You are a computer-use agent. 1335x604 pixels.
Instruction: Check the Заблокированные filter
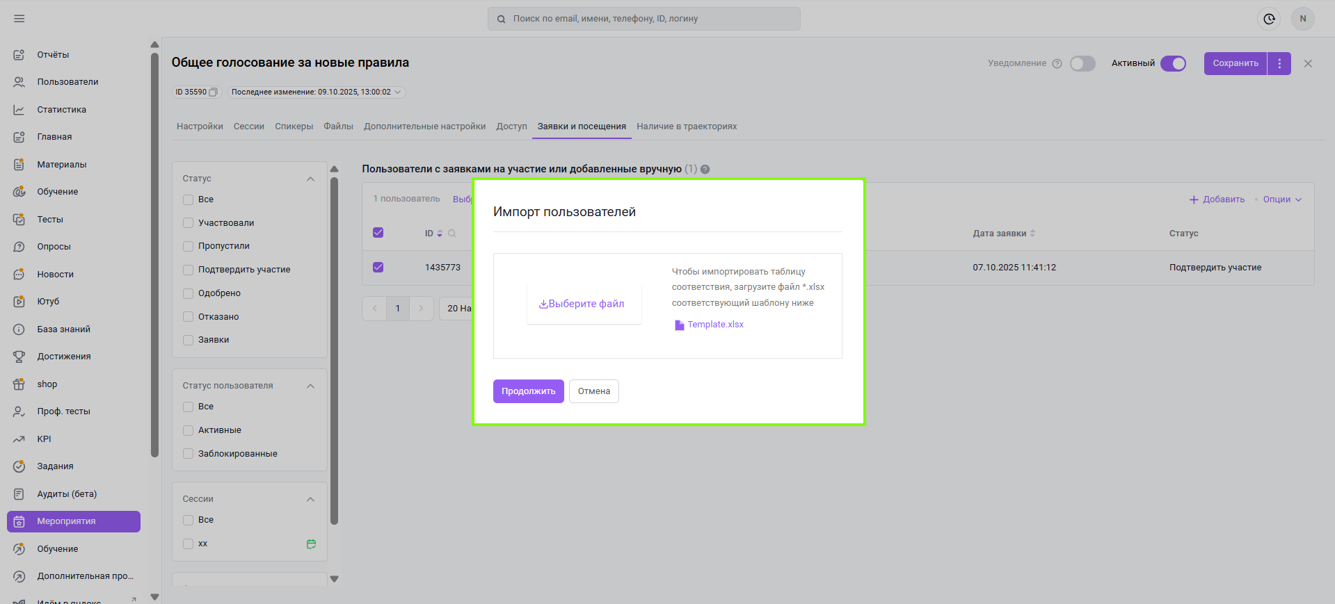tap(188, 454)
